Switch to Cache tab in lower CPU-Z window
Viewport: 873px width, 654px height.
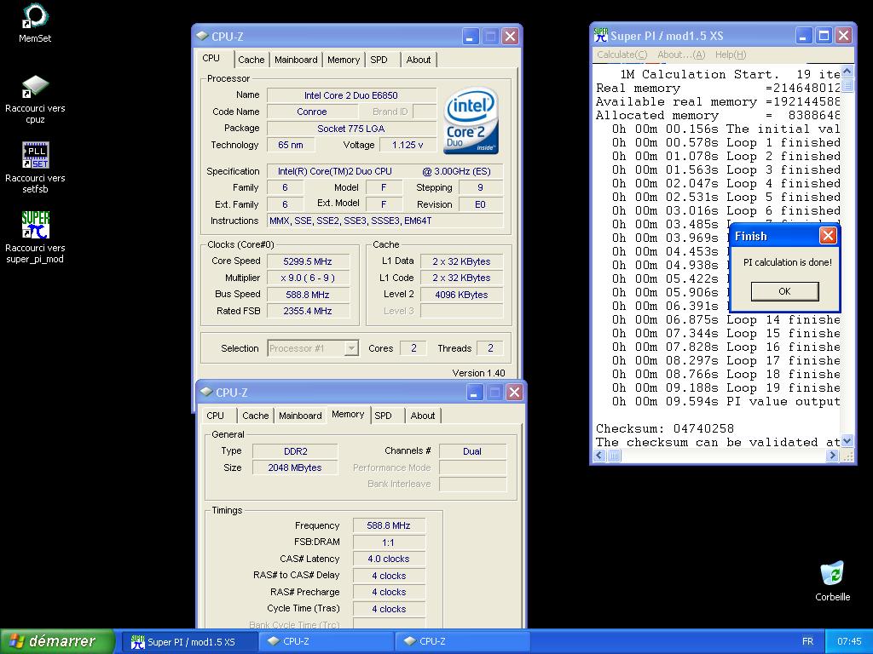click(256, 416)
